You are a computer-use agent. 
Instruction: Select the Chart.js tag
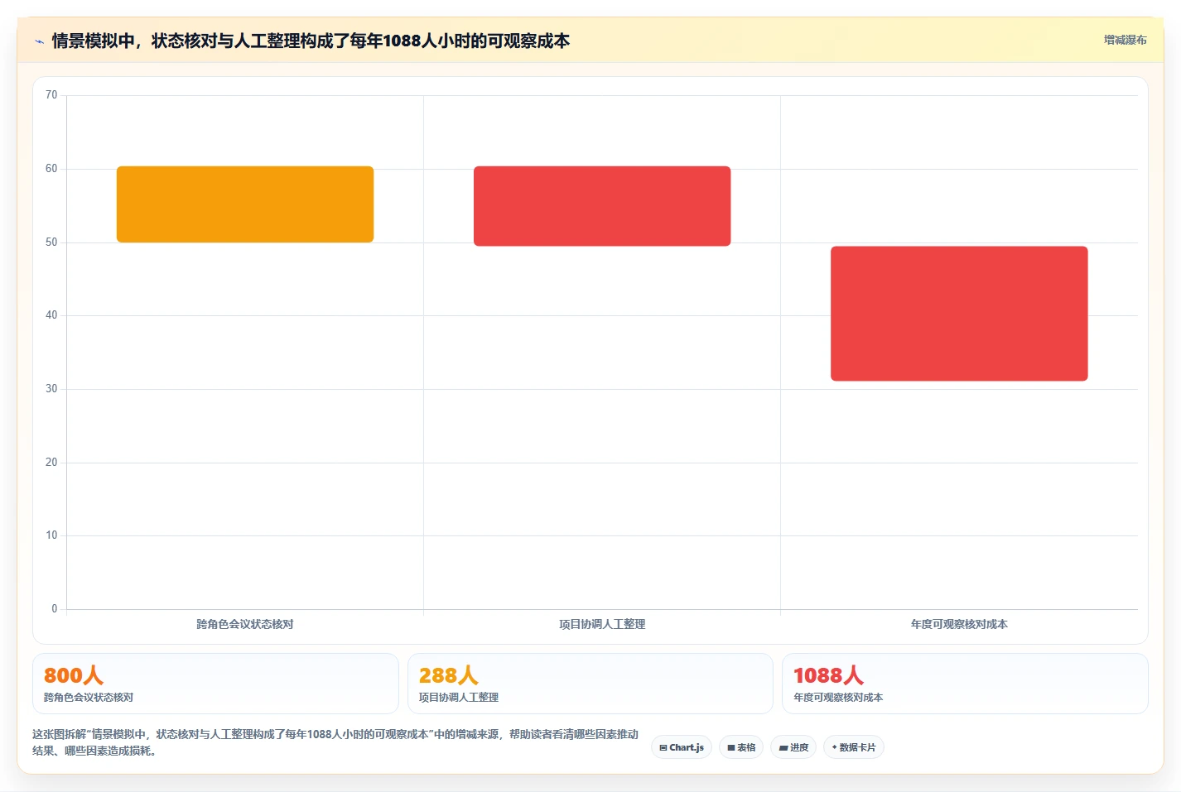tap(682, 747)
